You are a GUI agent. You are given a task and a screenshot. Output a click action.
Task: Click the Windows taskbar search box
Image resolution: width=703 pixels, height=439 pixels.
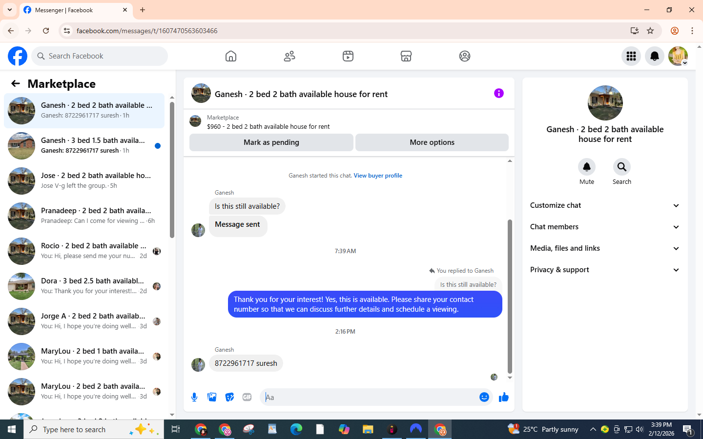pyautogui.click(x=94, y=429)
